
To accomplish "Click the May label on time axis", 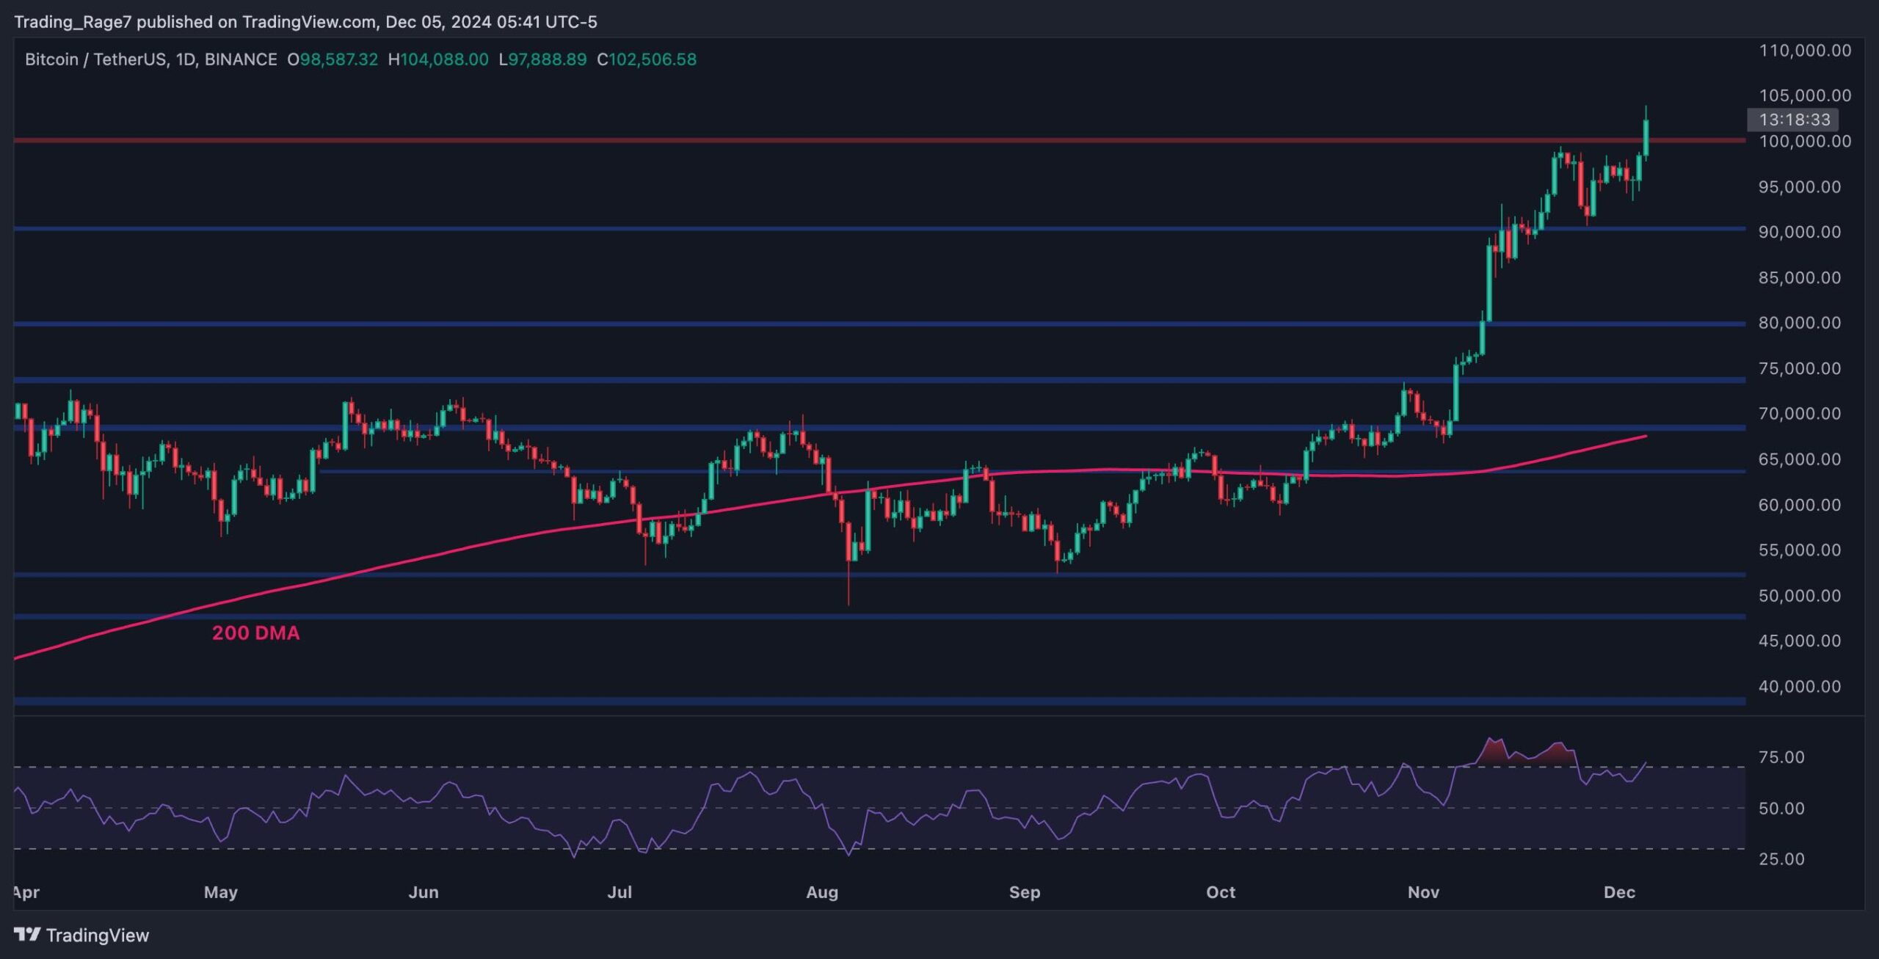I will click(x=220, y=892).
